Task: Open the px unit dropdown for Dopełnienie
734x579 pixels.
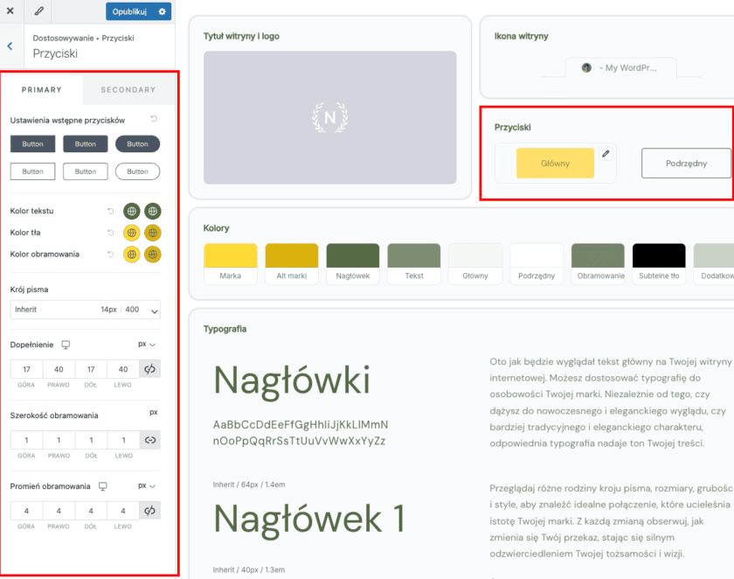Action: [147, 345]
